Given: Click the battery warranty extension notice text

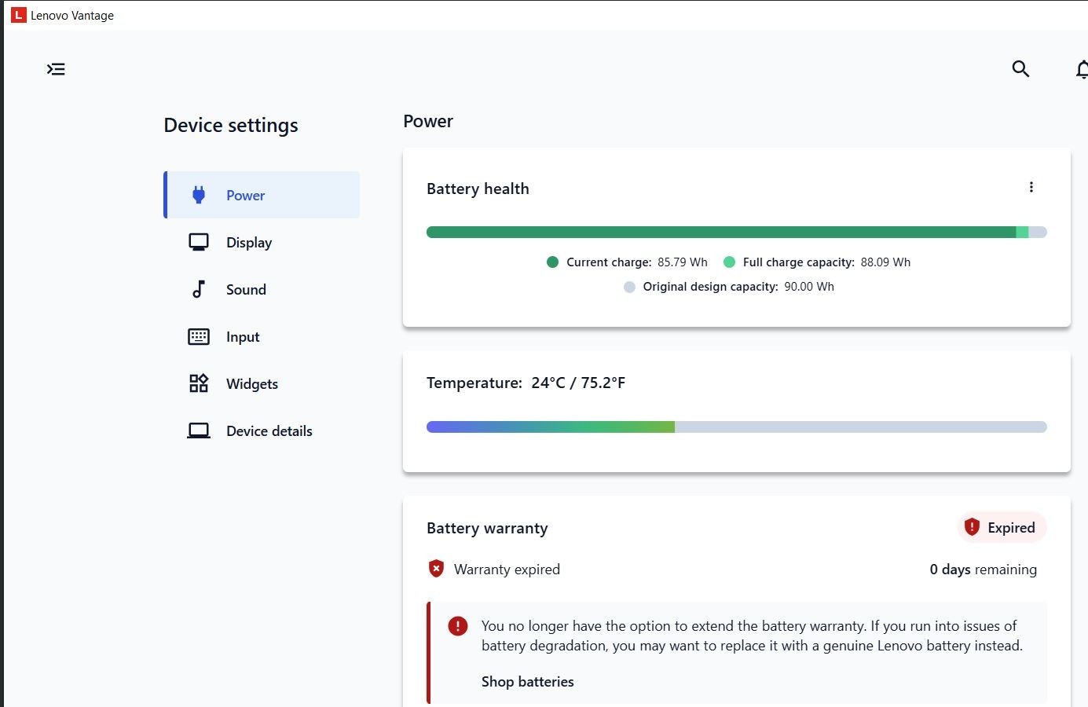Looking at the screenshot, I should point(752,636).
